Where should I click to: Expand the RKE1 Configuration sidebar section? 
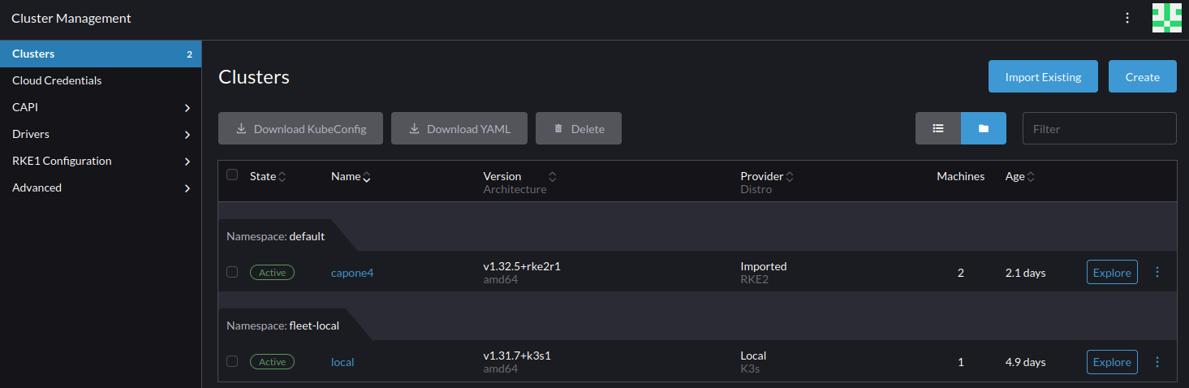pyautogui.click(x=101, y=161)
